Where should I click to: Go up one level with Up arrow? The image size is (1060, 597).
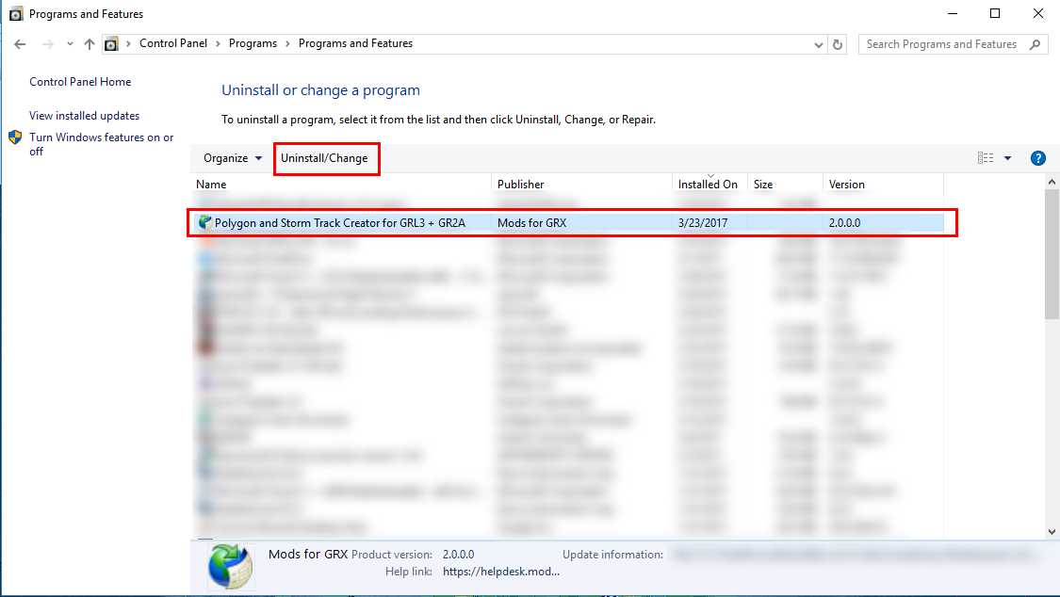pyautogui.click(x=90, y=44)
